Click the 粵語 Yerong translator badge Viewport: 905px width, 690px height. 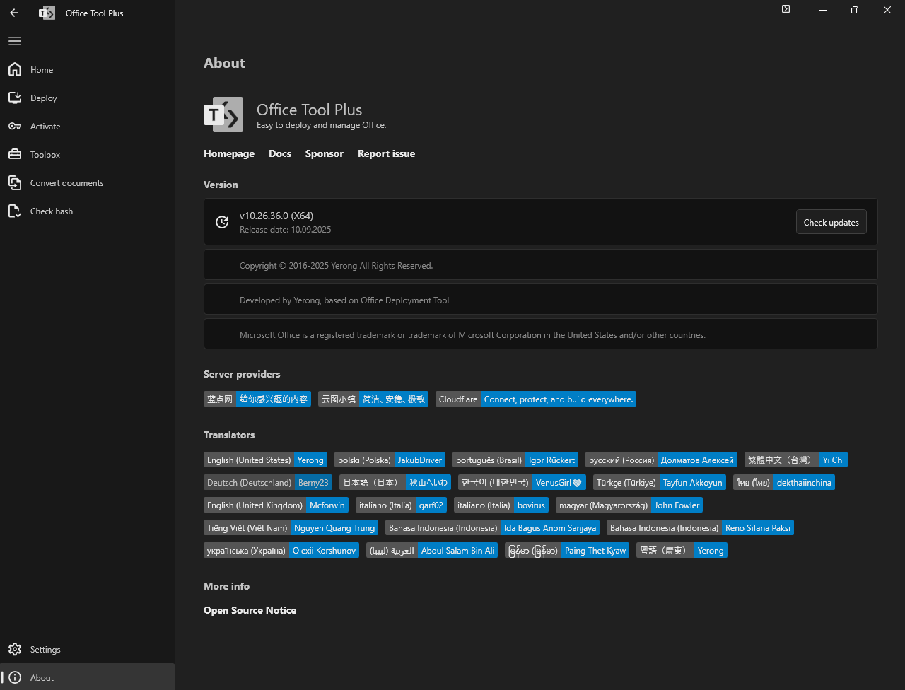pos(682,551)
